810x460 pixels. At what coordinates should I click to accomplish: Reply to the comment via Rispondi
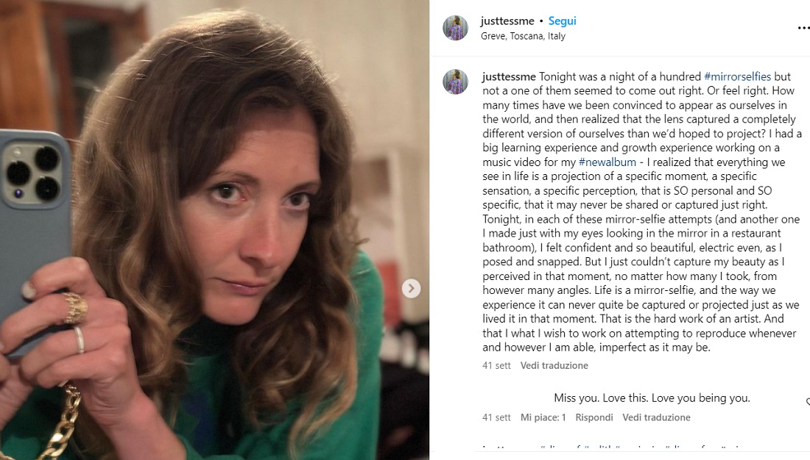594,417
